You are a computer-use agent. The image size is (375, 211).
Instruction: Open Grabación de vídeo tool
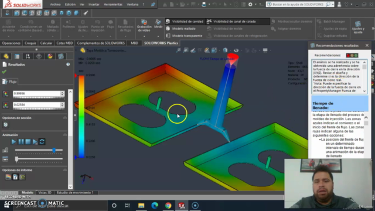pyautogui.click(x=144, y=26)
